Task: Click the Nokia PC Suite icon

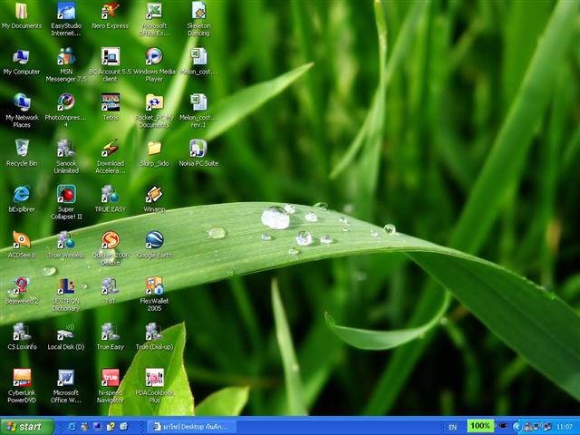Action: (198, 149)
